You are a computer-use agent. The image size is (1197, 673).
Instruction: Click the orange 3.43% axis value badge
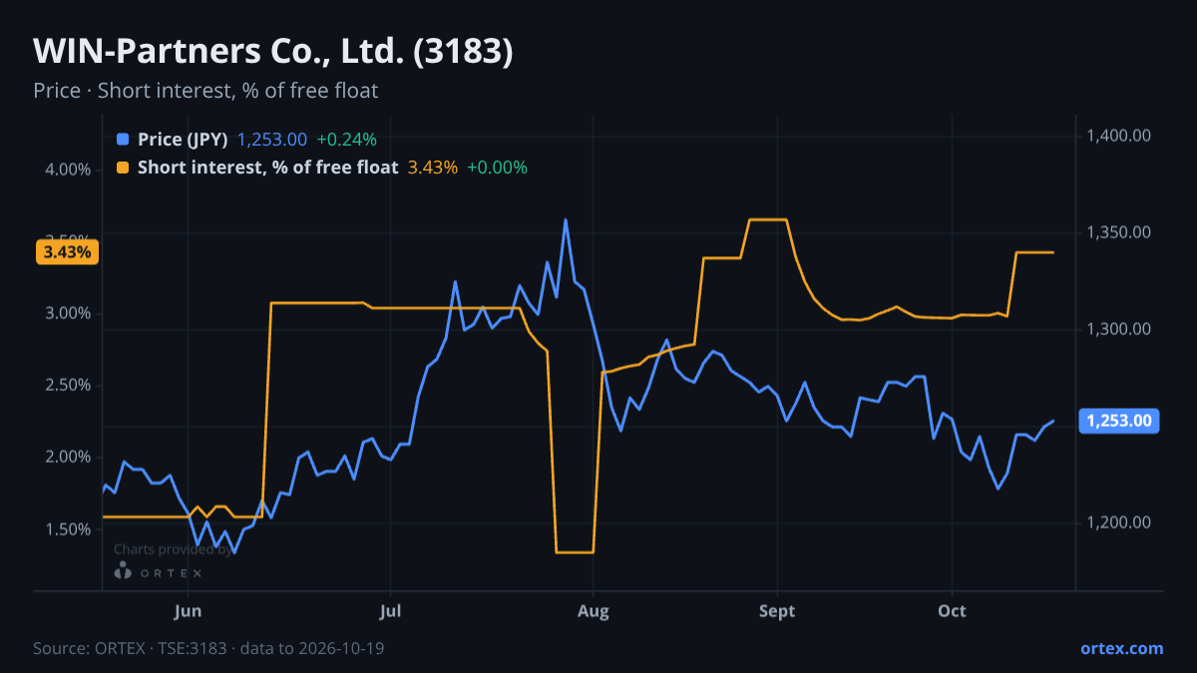pos(68,252)
